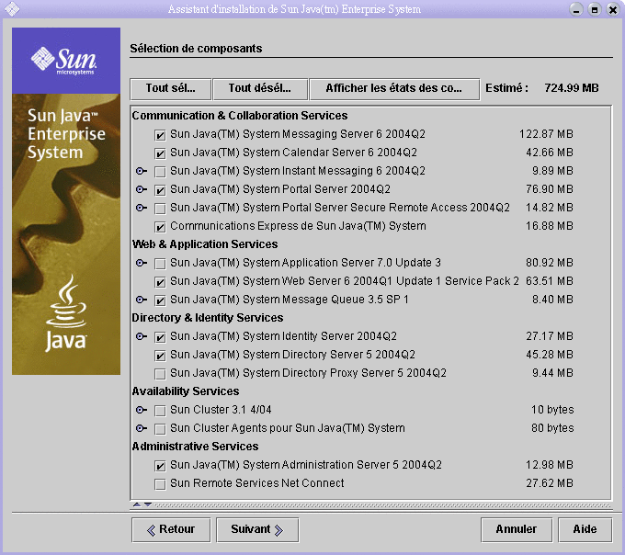The image size is (625, 555).
Task: Click the 122.87 MB size value
Action: coord(546,134)
